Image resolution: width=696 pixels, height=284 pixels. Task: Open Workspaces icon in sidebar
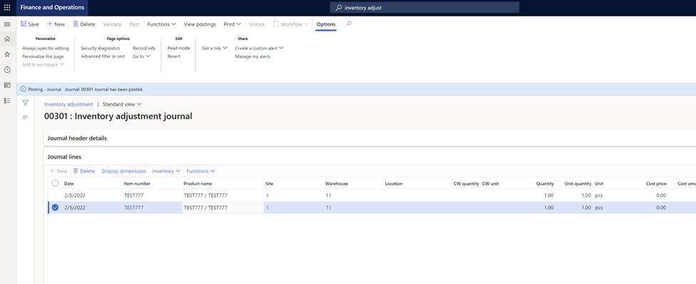[x=7, y=85]
